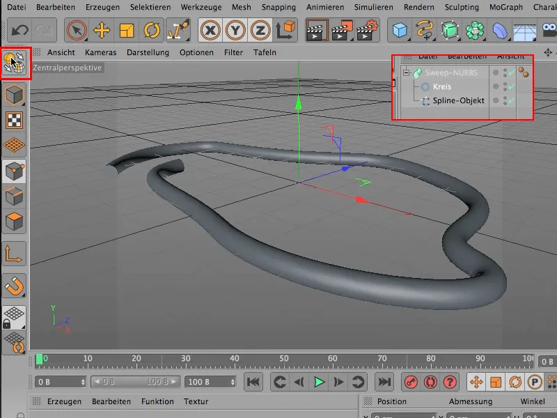This screenshot has width=557, height=418.
Task: Collapse the Sweep-NURBS object tree
Action: (406, 72)
